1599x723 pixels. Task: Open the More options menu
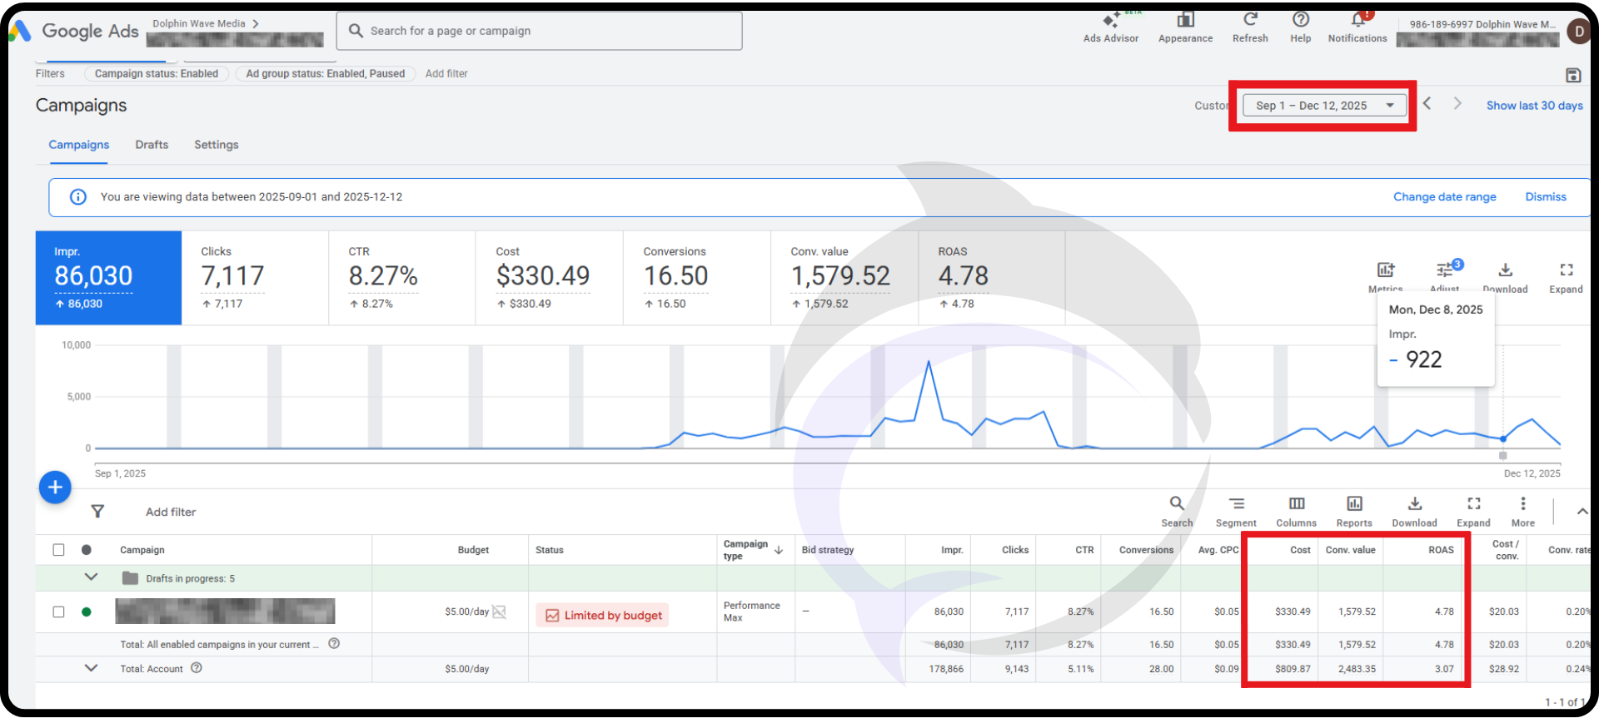pos(1523,511)
